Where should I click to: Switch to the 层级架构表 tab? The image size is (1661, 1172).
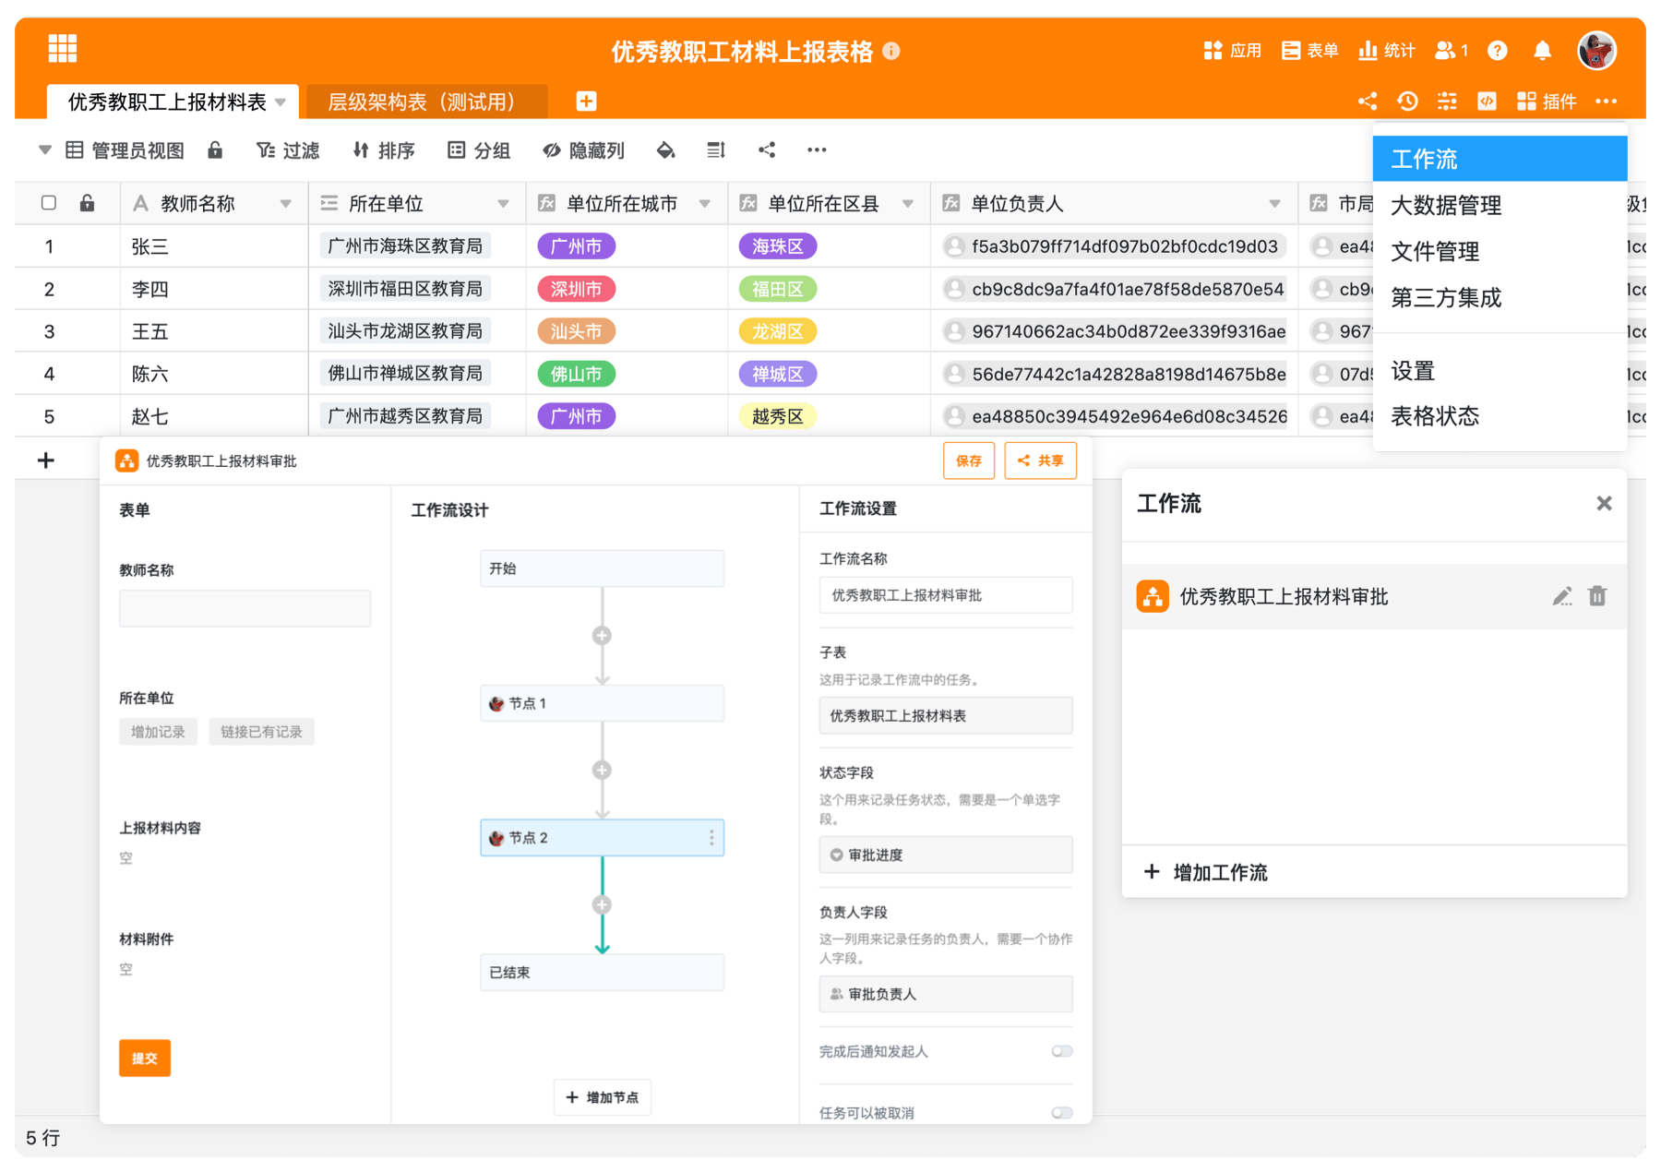point(423,102)
